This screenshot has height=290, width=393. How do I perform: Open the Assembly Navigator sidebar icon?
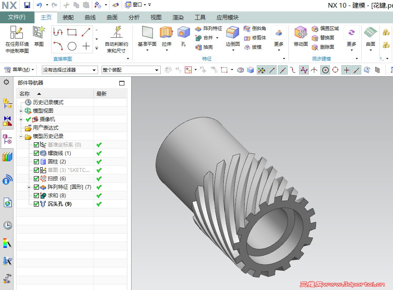(7, 103)
